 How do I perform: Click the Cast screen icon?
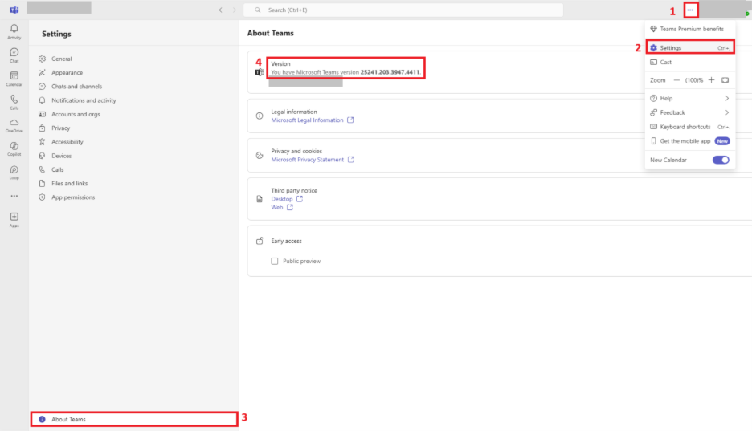tap(653, 63)
